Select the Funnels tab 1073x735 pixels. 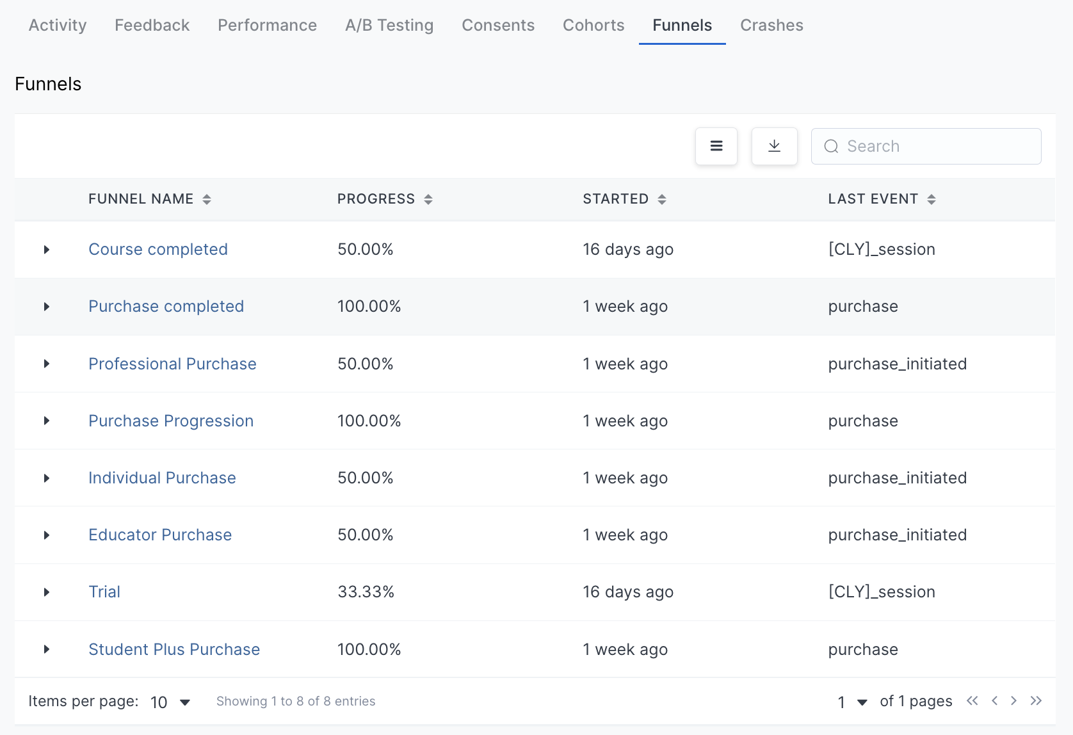[x=682, y=25]
